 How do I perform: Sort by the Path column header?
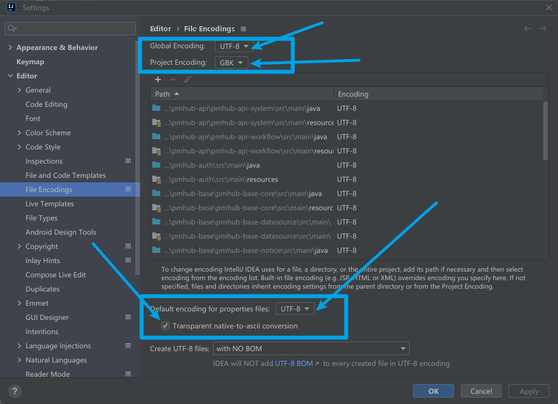click(242, 94)
